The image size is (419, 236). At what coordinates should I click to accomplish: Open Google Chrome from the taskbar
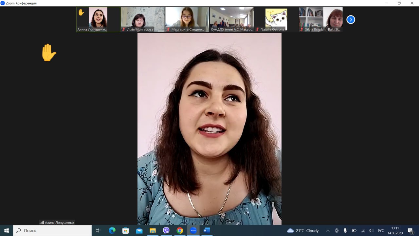179,230
